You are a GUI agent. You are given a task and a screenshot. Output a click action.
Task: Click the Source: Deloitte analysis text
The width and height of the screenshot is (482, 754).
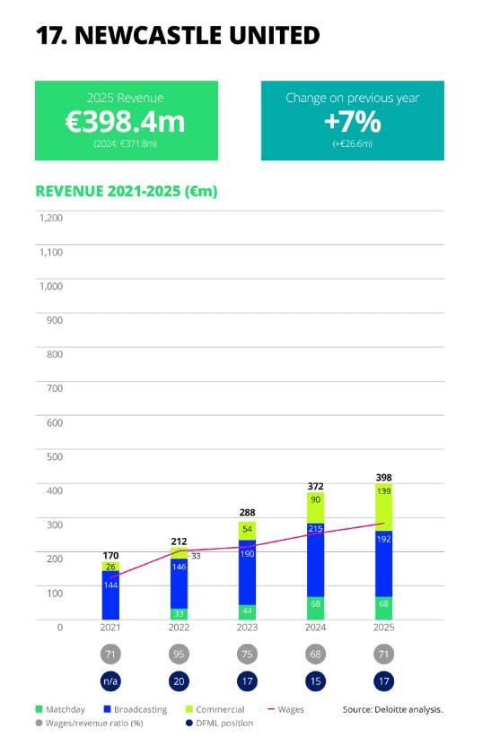tap(392, 709)
